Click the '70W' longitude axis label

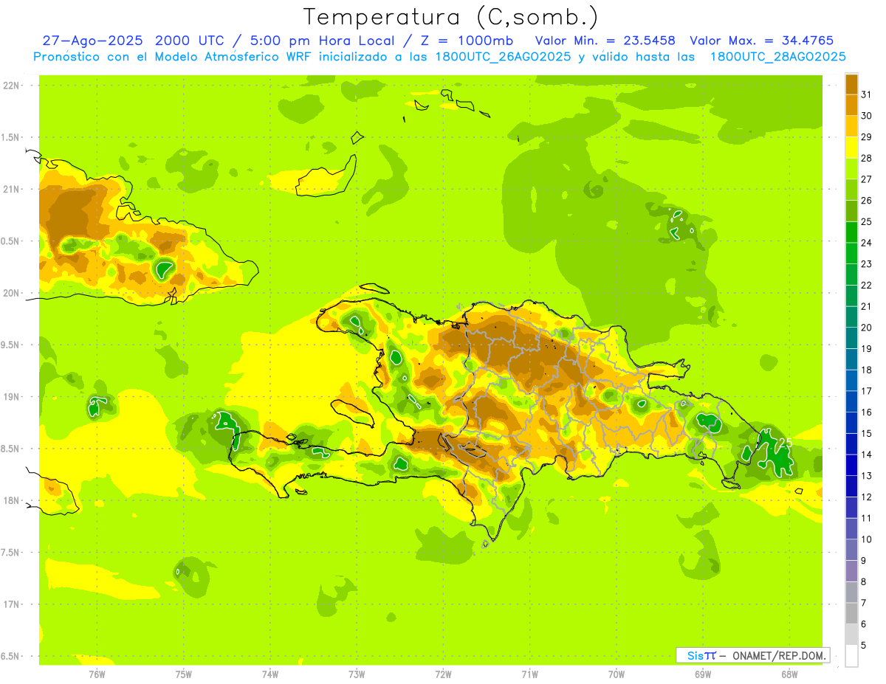coord(617,674)
